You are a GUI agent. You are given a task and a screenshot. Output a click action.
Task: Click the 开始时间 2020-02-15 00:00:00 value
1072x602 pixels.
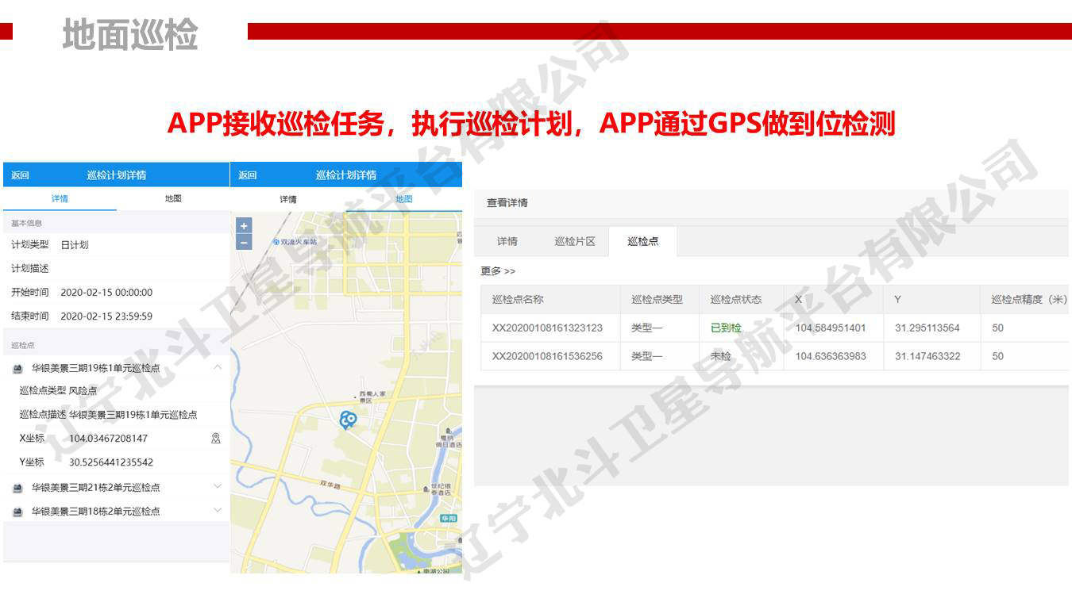(x=106, y=293)
